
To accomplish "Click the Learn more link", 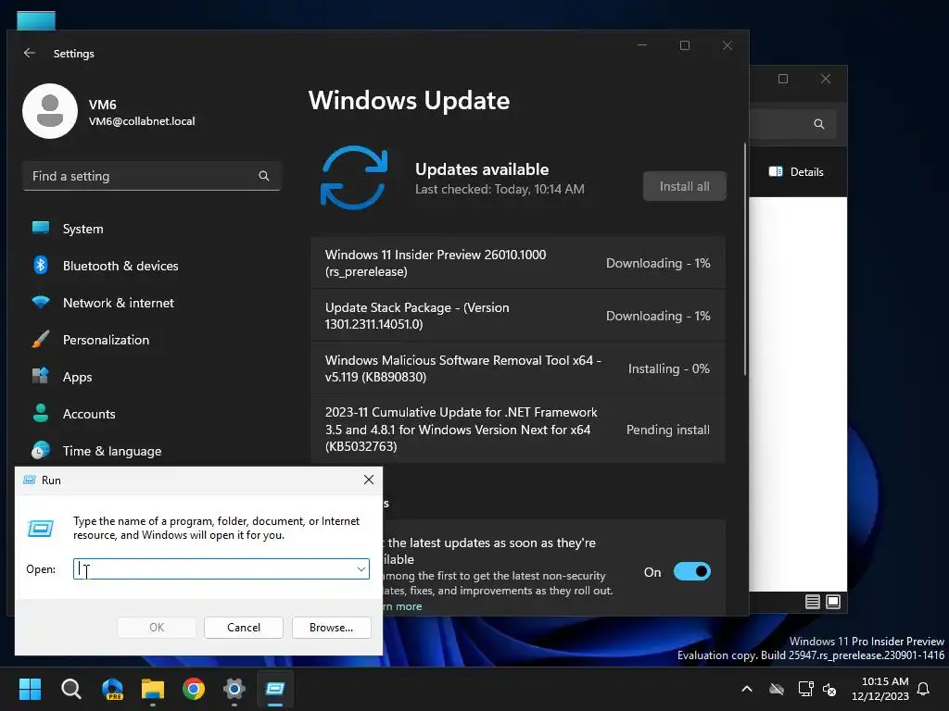I will coord(402,606).
